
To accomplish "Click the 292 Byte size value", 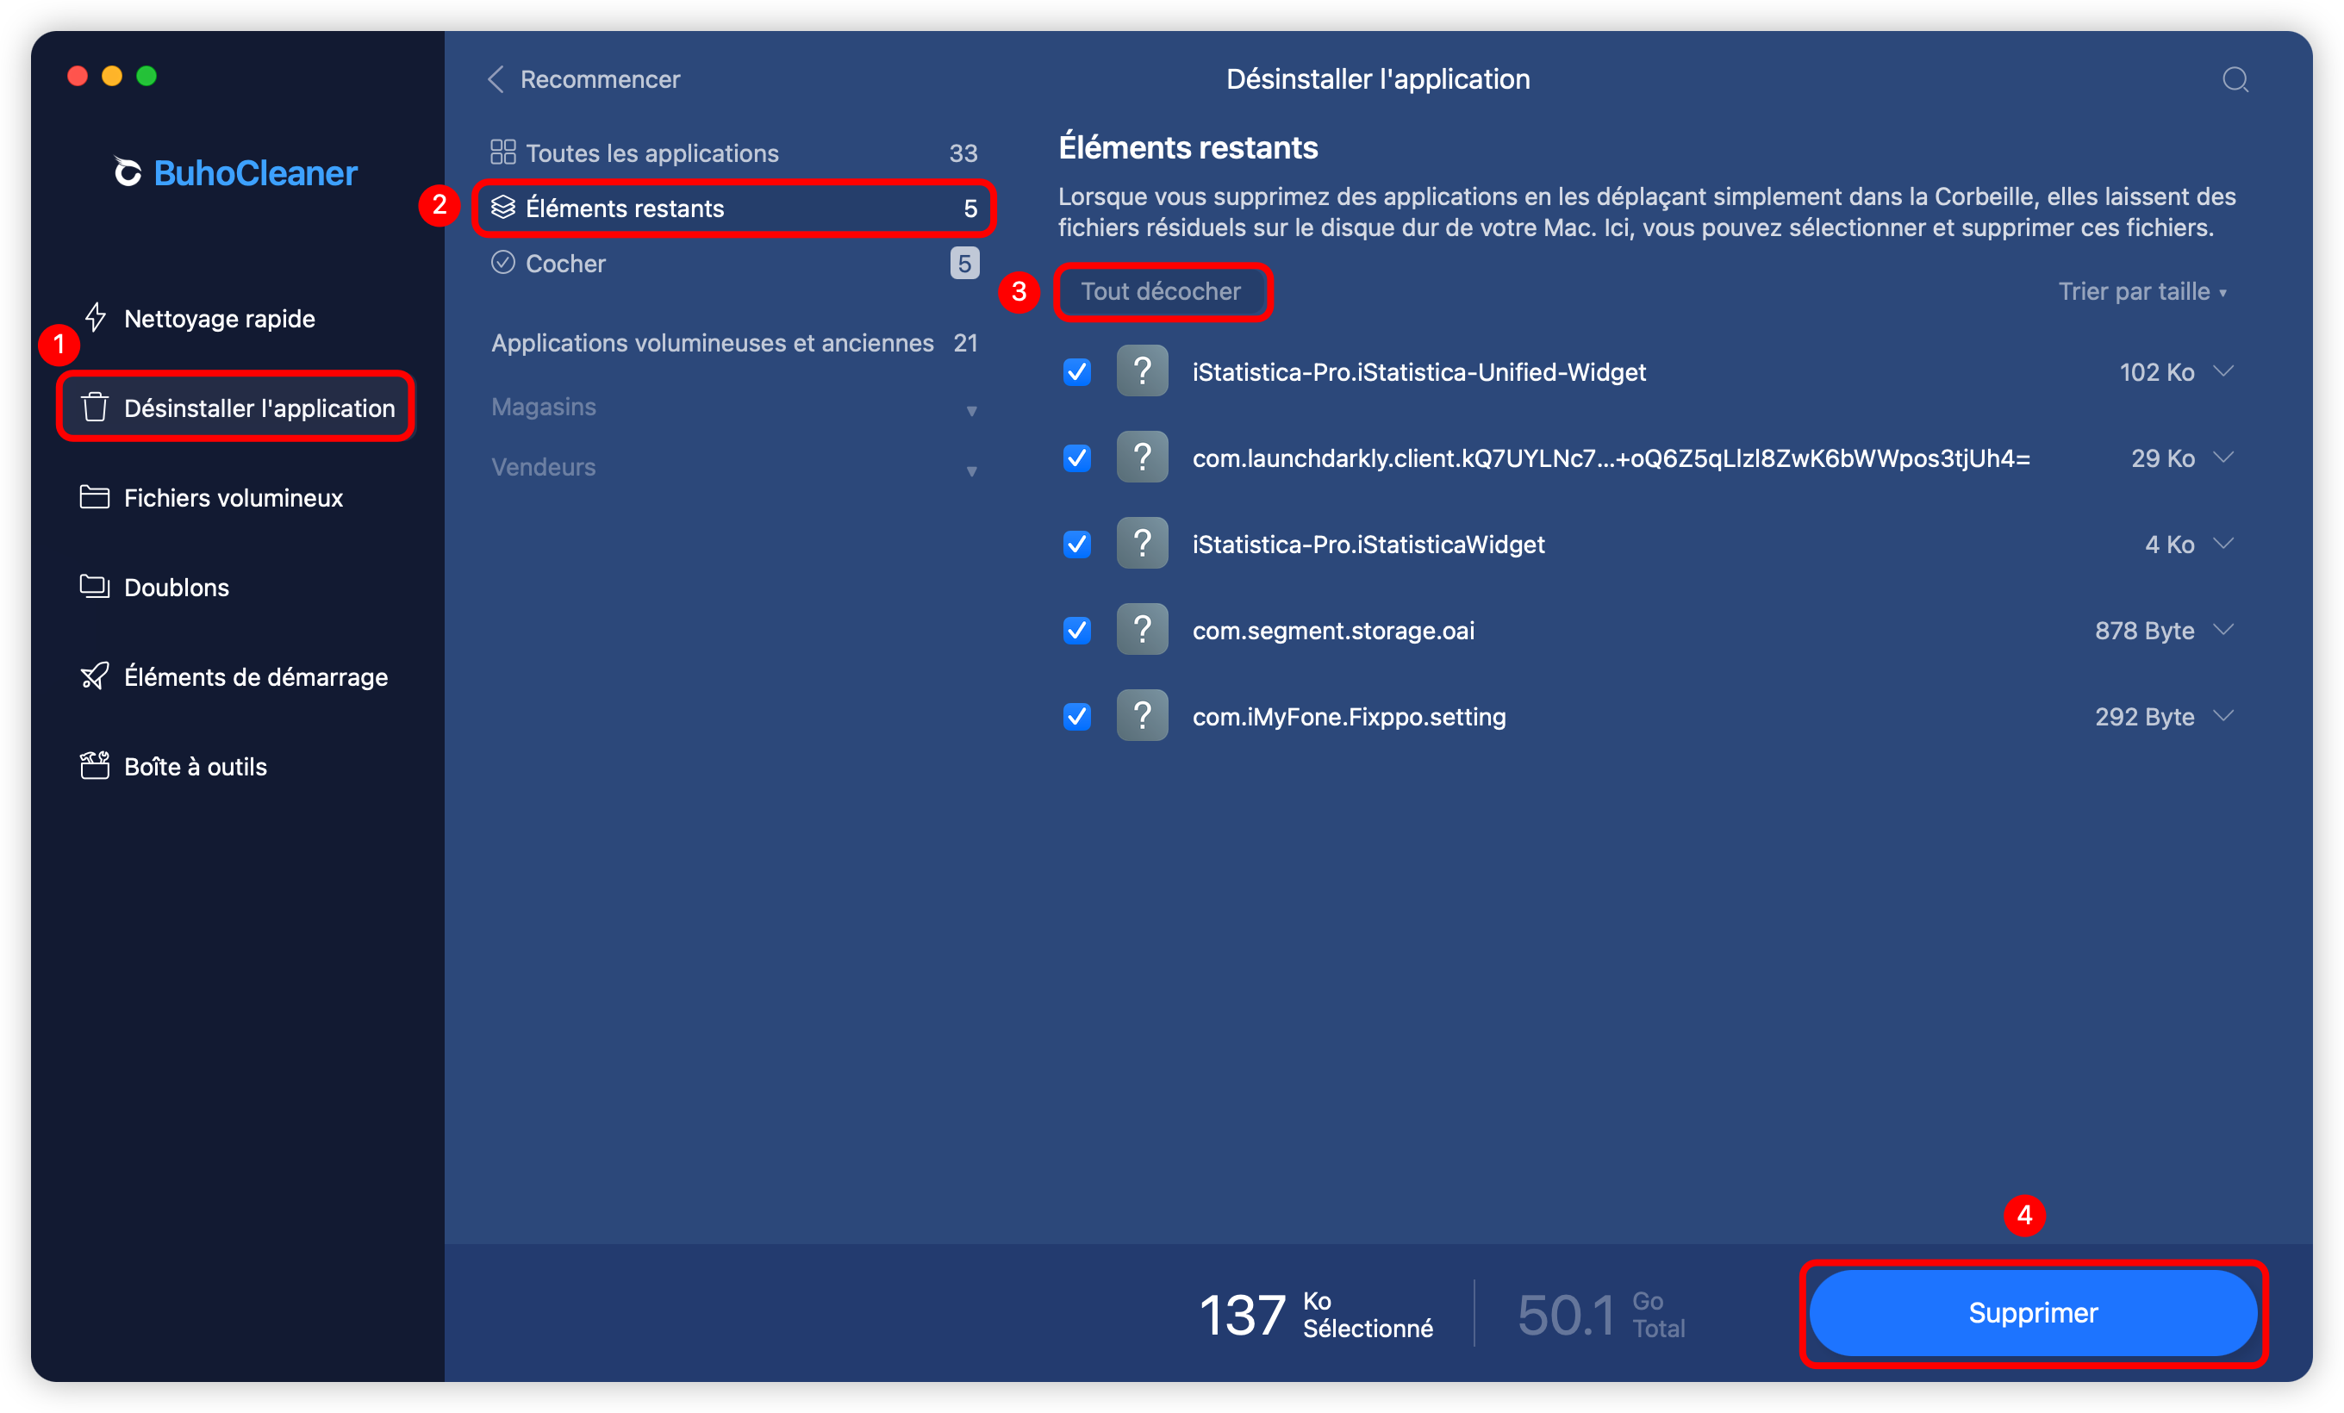I will [x=2143, y=716].
